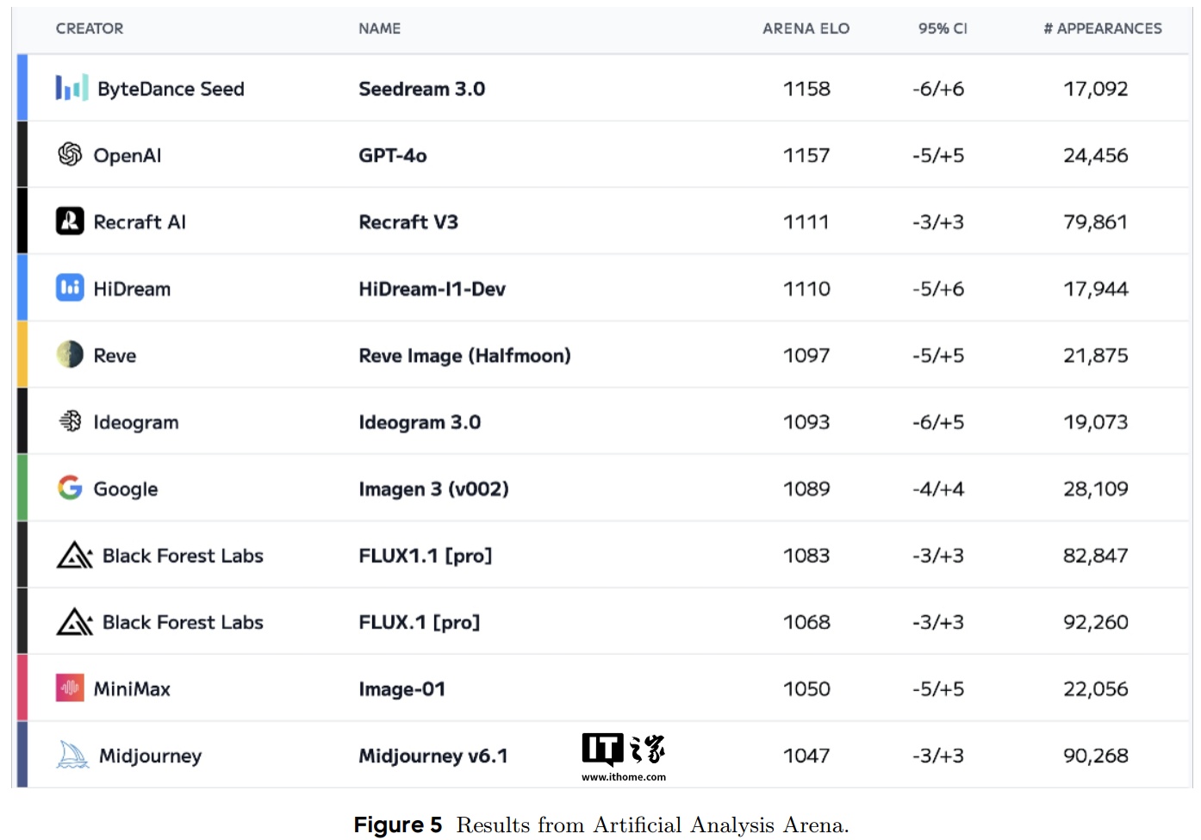Click the Recraft AI logo icon

pos(70,221)
